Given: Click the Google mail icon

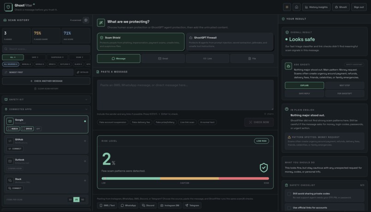Looking at the screenshot, I should pyautogui.click(x=10, y=121).
